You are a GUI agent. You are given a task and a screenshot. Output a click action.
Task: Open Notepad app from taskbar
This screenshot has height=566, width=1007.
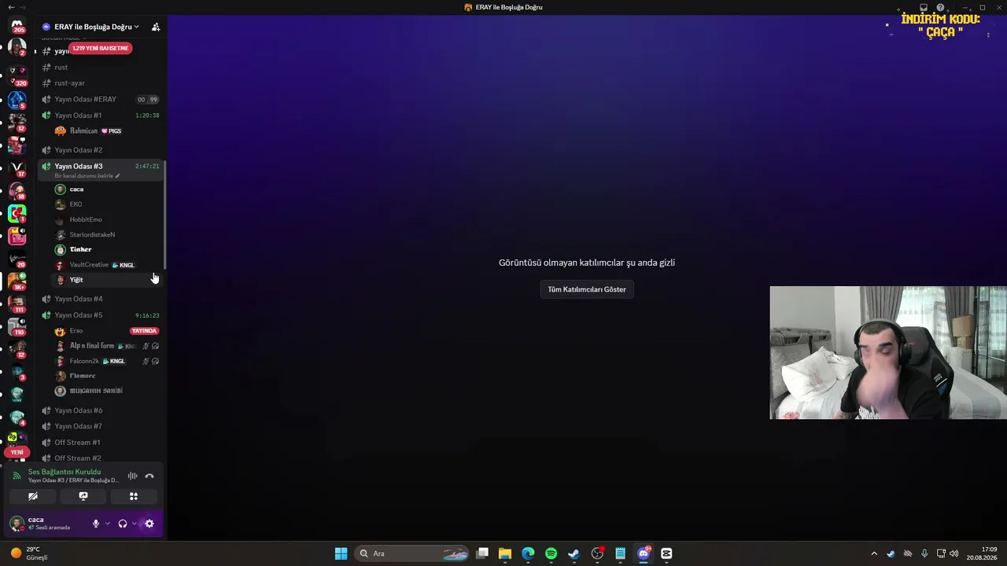click(x=621, y=553)
